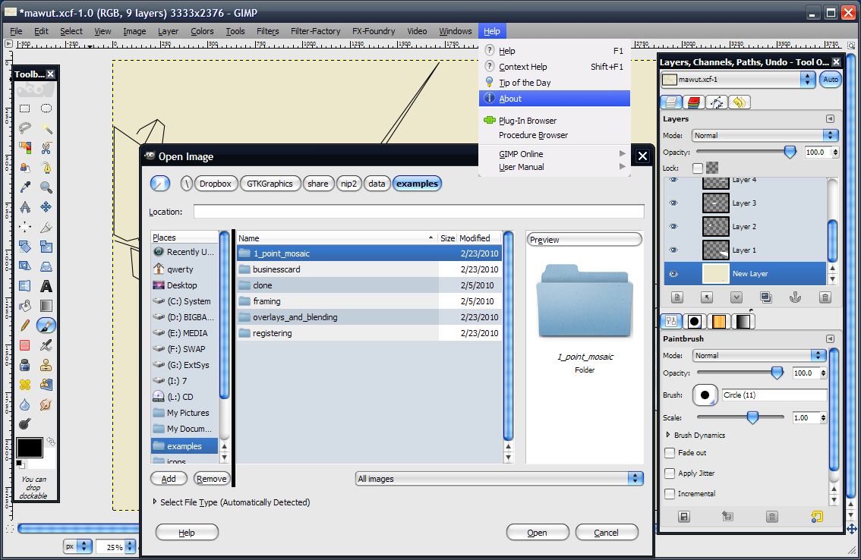The width and height of the screenshot is (861, 560).
Task: Hide Layer 1 with its eye icon
Action: coord(673,250)
